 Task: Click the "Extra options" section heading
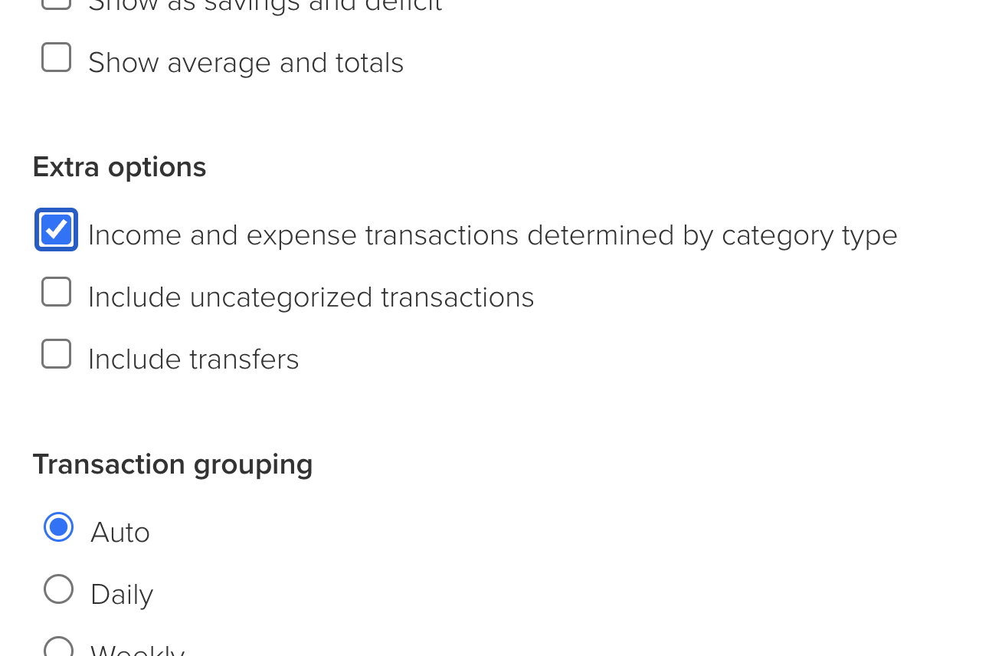click(x=120, y=167)
